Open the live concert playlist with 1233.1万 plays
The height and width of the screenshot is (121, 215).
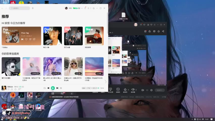[x=52, y=66]
